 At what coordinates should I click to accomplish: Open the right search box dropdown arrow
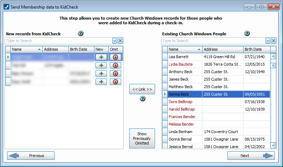coord(268,41)
